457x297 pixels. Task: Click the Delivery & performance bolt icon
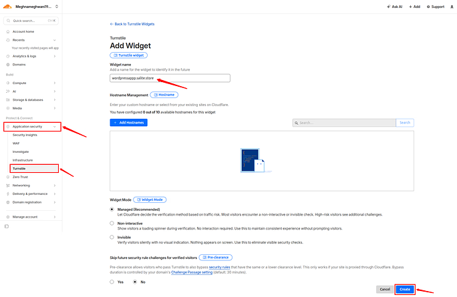8,194
